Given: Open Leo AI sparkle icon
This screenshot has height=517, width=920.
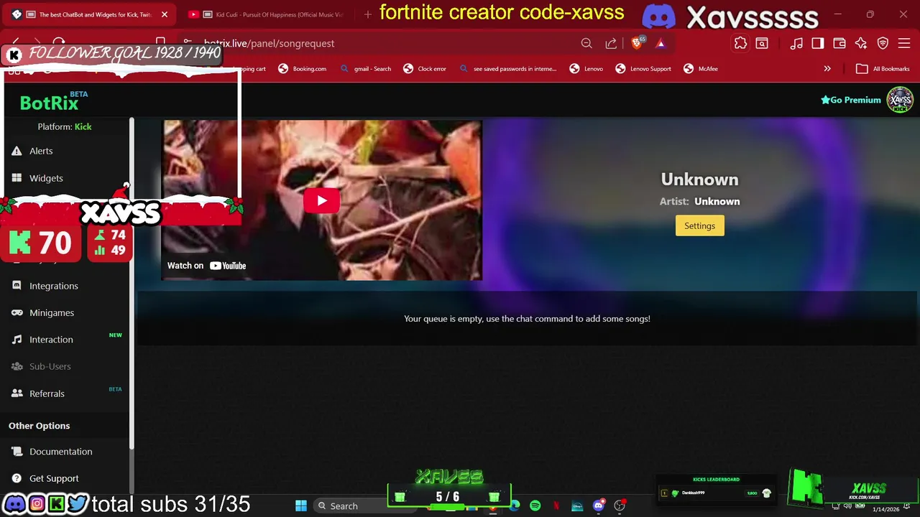Looking at the screenshot, I should point(861,44).
